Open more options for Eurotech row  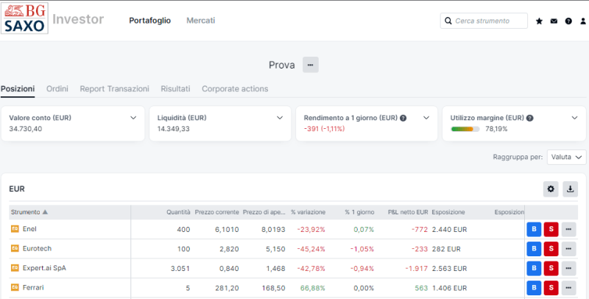(x=568, y=249)
